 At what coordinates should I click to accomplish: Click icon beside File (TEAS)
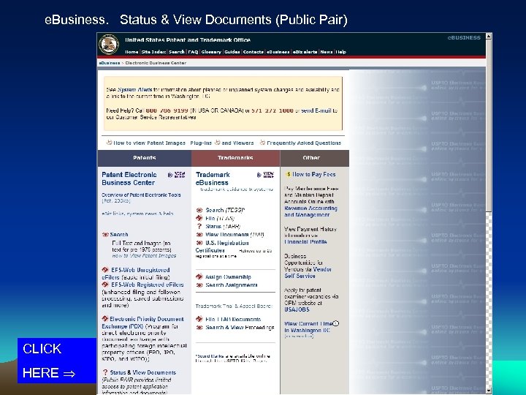click(x=199, y=218)
